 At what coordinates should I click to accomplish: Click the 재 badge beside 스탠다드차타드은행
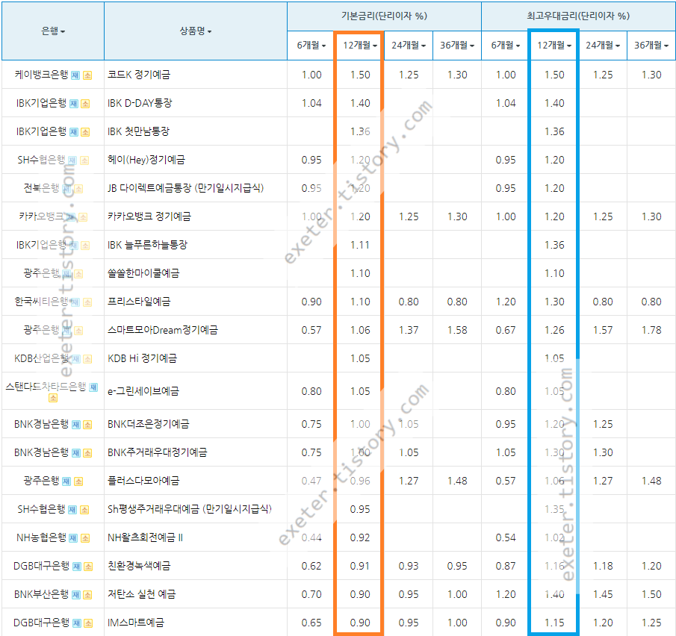tap(93, 387)
